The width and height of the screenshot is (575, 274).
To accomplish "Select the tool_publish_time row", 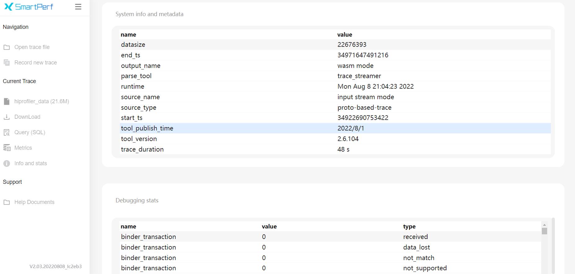I will point(335,128).
